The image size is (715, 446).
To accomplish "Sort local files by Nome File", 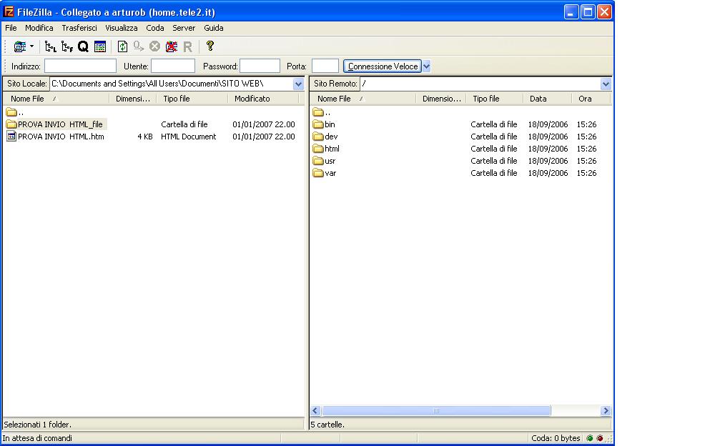I will pyautogui.click(x=56, y=99).
